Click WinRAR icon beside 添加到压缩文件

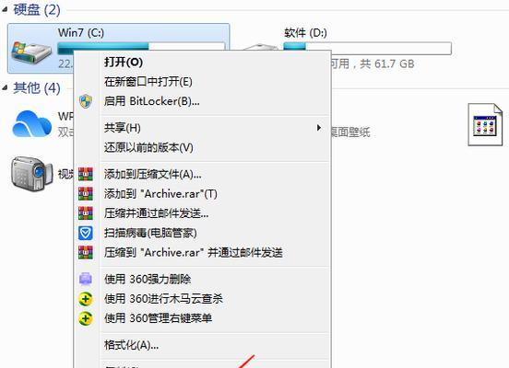tap(86, 174)
